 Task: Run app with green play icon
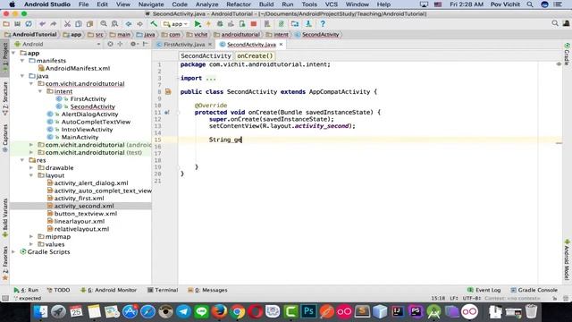(198, 24)
